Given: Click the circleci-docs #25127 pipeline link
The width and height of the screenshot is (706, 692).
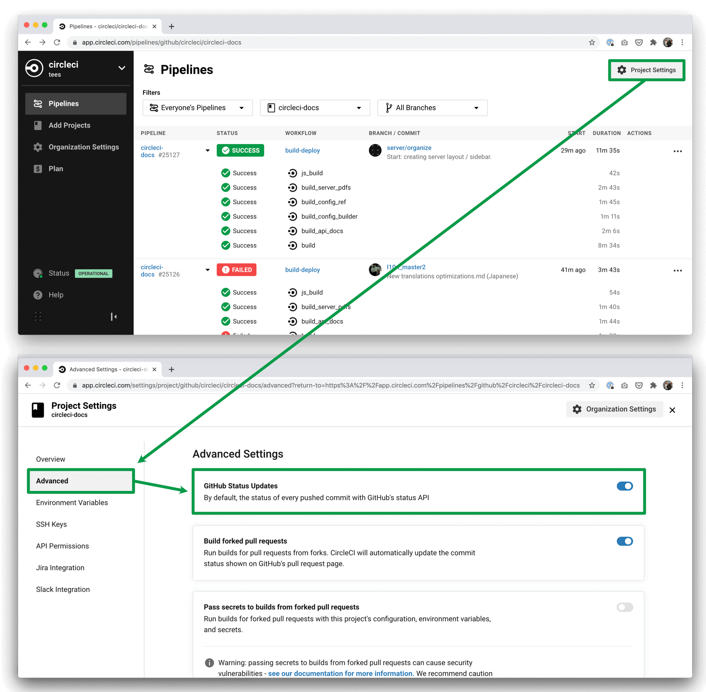Looking at the screenshot, I should tap(151, 151).
